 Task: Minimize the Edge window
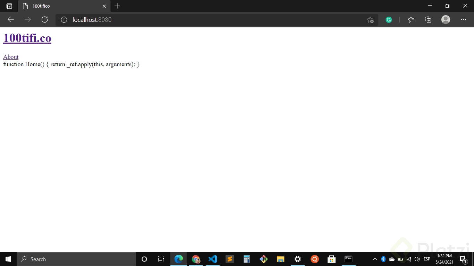430,6
